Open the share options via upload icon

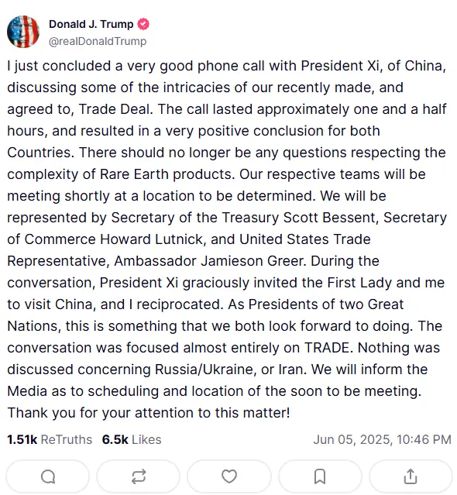[x=411, y=476]
